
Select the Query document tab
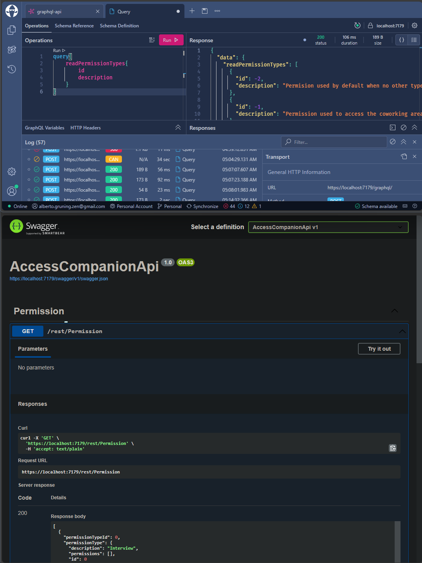[145, 11]
